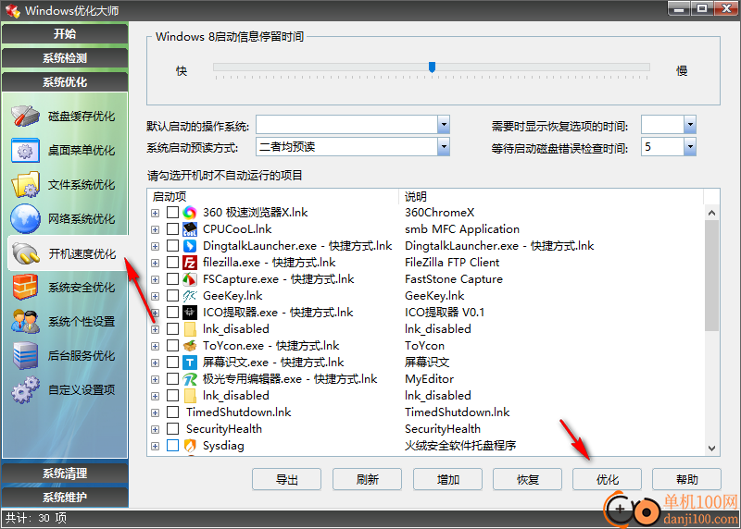Click the ICO提取器 black icon
This screenshot has height=529, width=741.
tap(190, 313)
